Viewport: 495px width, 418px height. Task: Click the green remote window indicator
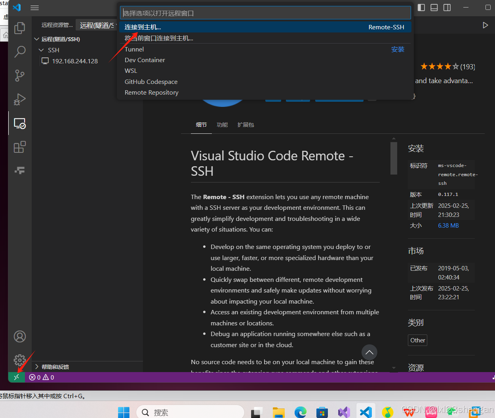point(17,377)
